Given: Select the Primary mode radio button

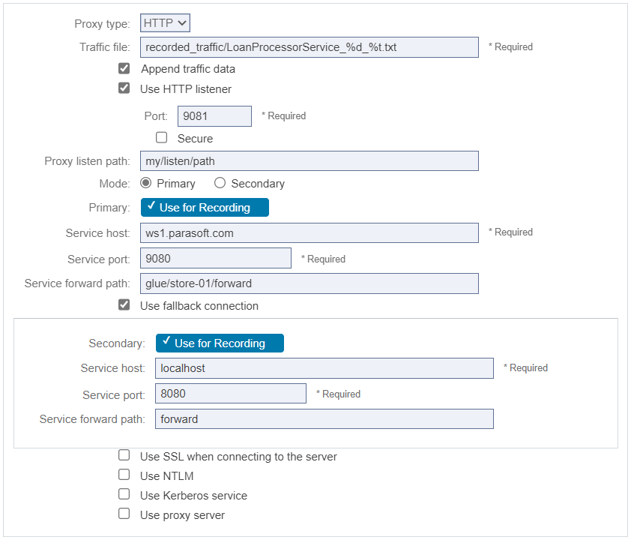Looking at the screenshot, I should pos(145,183).
